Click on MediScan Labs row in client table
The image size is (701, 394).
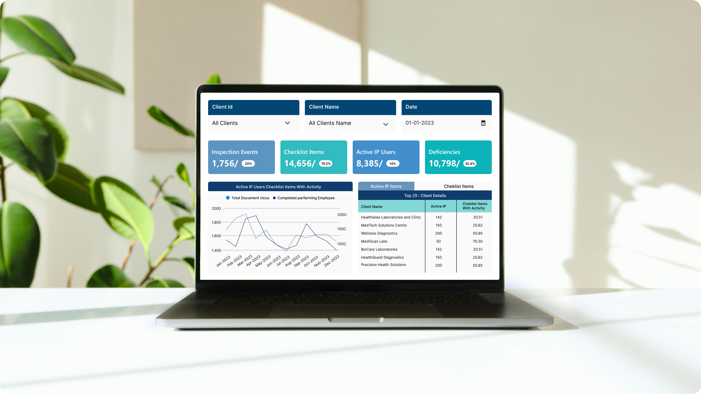point(425,241)
